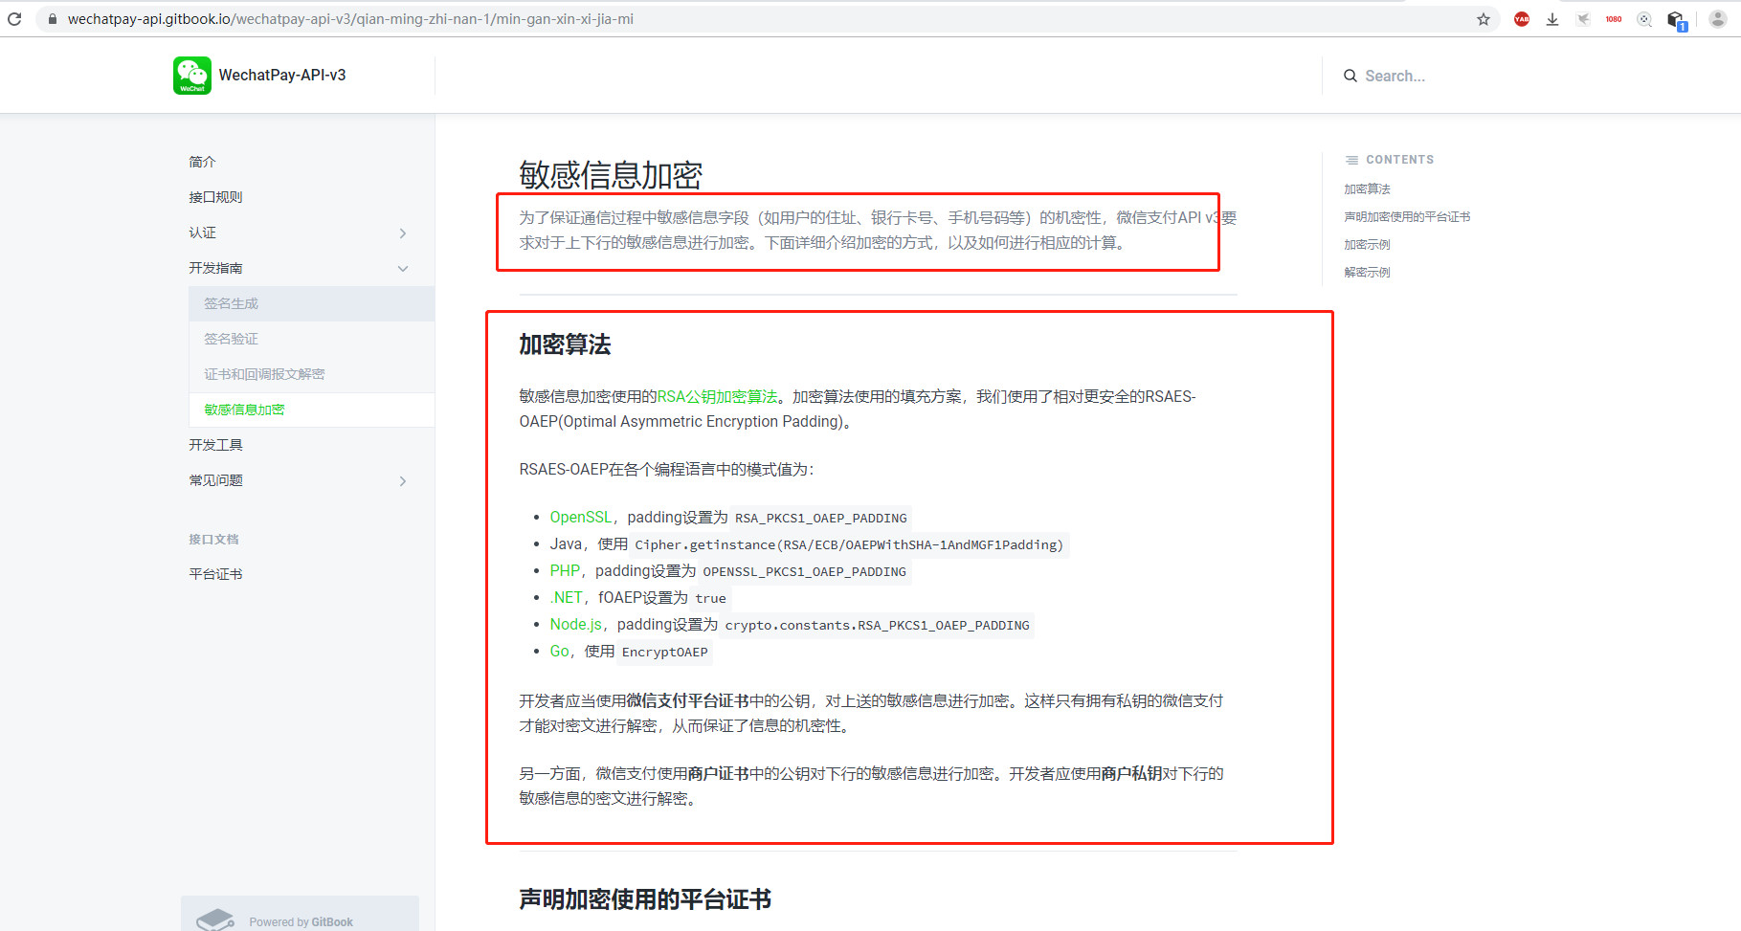Click the bold 商户私钥 text
Image resolution: width=1741 pixels, height=931 pixels.
pos(1131,773)
